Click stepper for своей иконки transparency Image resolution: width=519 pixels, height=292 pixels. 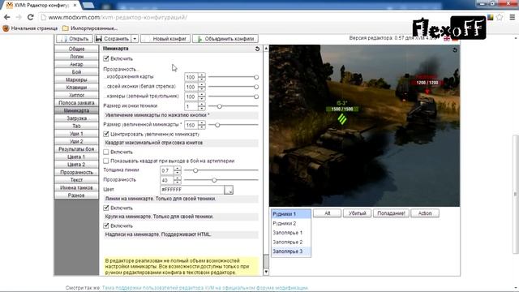[x=202, y=87]
